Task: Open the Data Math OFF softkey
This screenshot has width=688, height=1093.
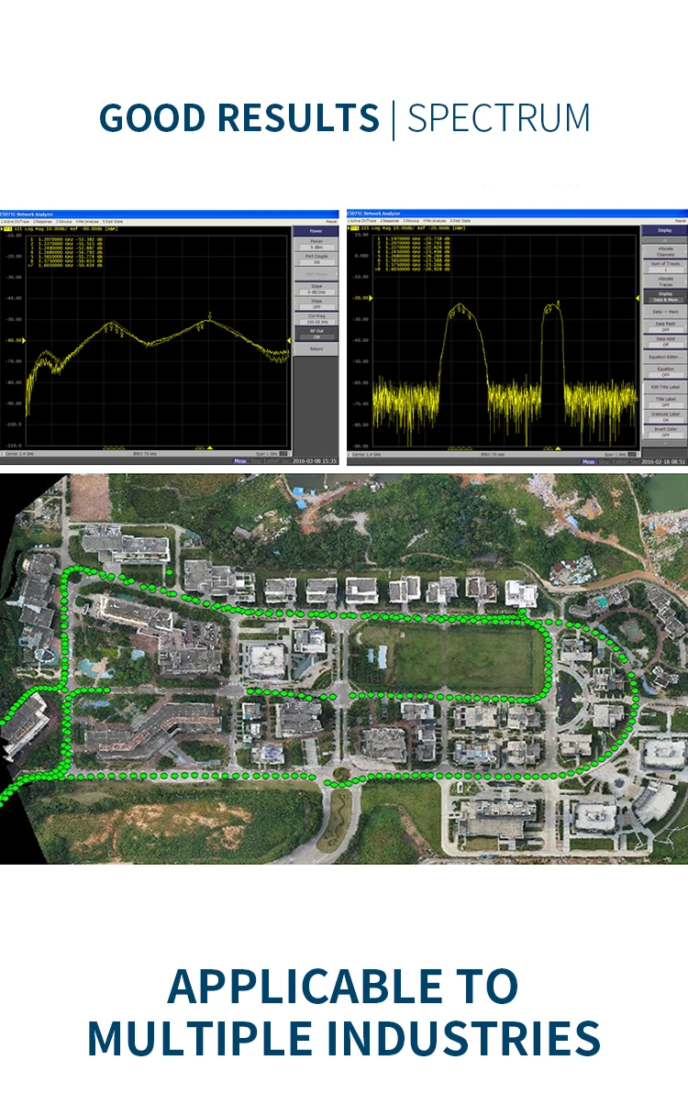Action: (x=665, y=326)
